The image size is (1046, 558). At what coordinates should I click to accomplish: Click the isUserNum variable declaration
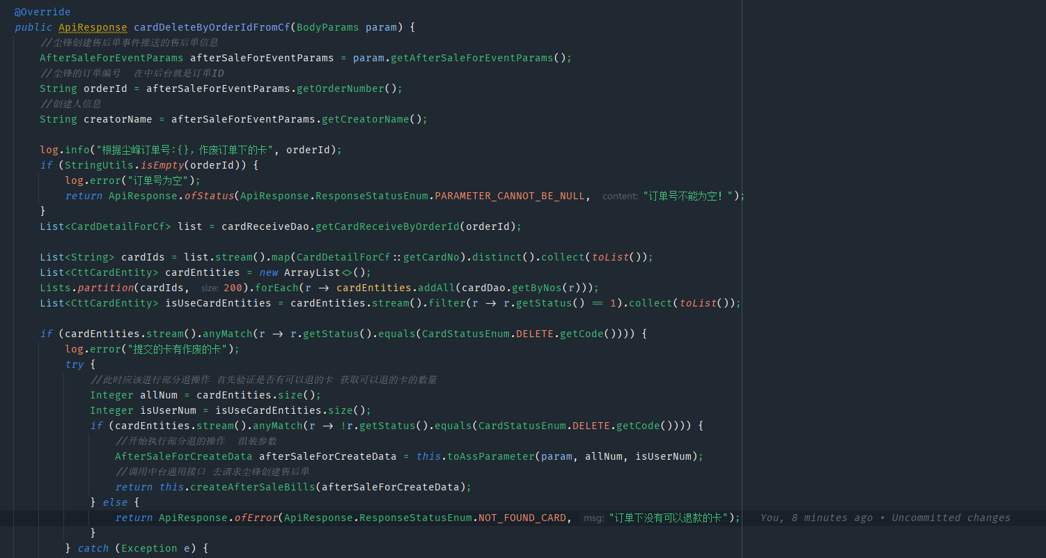(168, 410)
